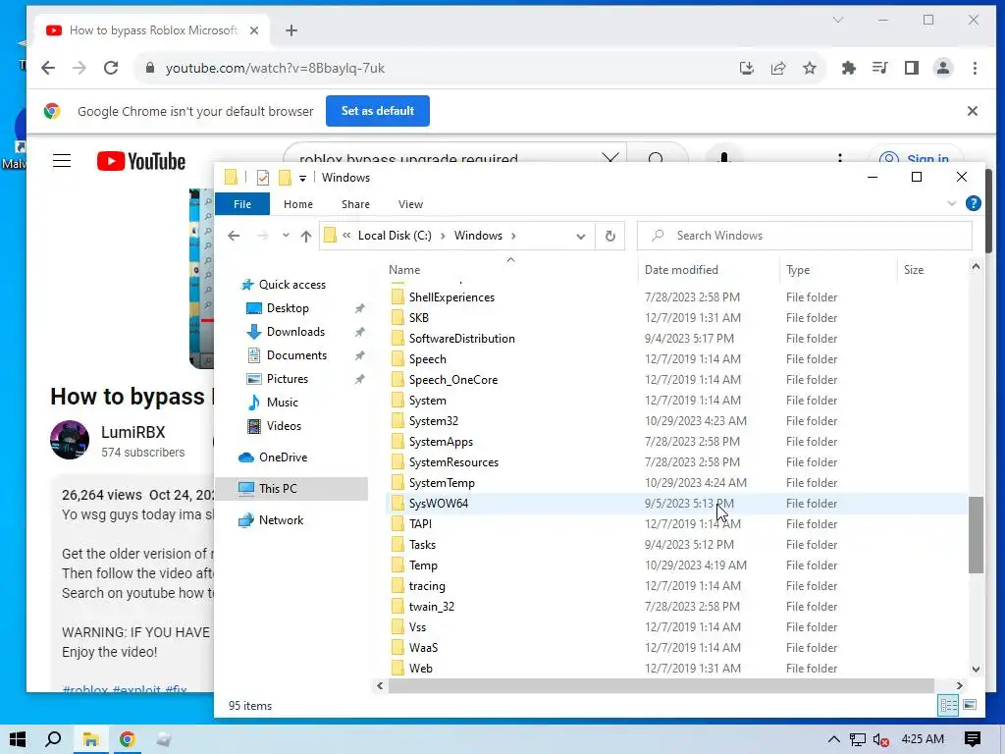The width and height of the screenshot is (1005, 754).
Task: Click Properties icon in quick access toolbar
Action: [263, 178]
